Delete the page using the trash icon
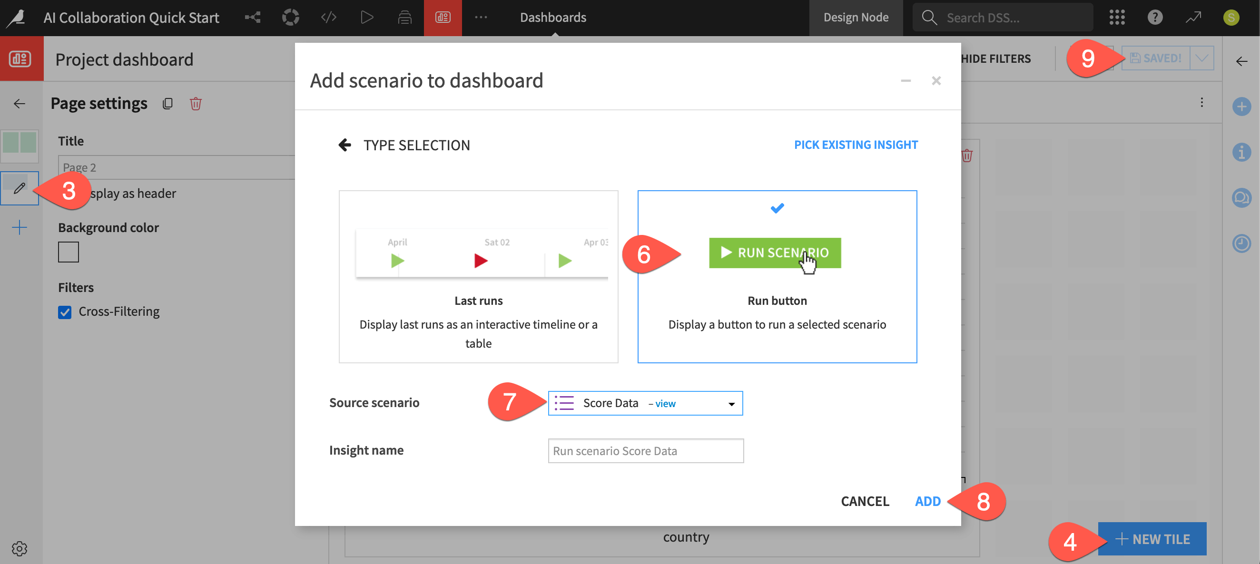Image resolution: width=1260 pixels, height=564 pixels. [x=196, y=103]
